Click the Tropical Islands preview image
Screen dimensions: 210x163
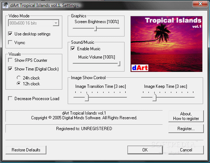tap(166, 44)
